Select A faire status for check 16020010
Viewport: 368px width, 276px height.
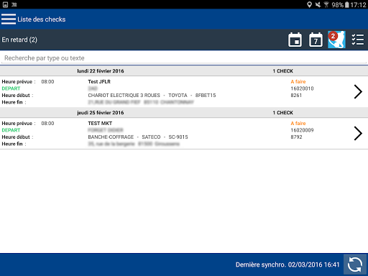point(298,82)
